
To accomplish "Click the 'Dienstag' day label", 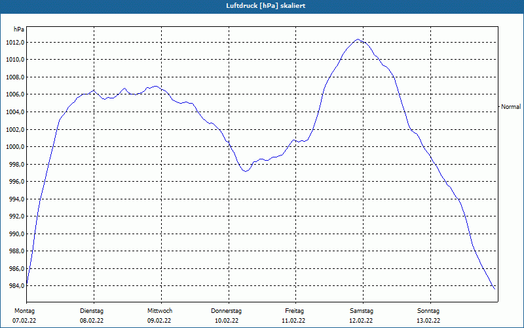I will coord(92,311).
